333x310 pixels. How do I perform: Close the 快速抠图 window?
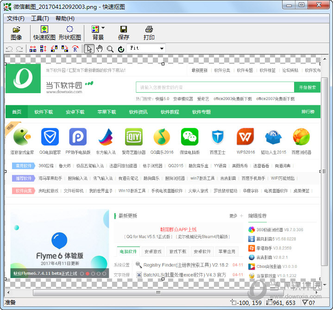319,5
